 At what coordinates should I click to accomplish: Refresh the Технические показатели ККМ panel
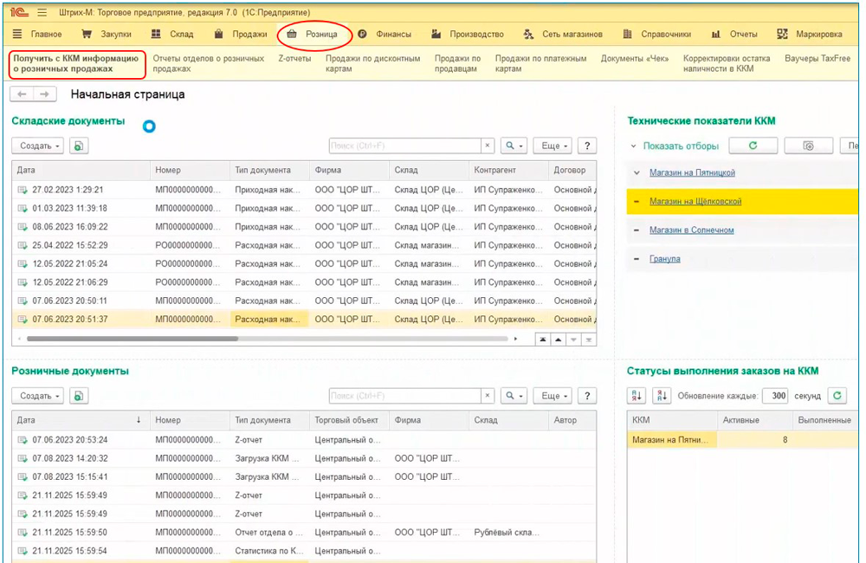tap(752, 146)
